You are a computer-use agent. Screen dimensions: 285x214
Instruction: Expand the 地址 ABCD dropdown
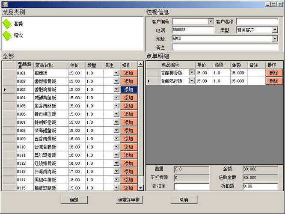click(x=275, y=39)
